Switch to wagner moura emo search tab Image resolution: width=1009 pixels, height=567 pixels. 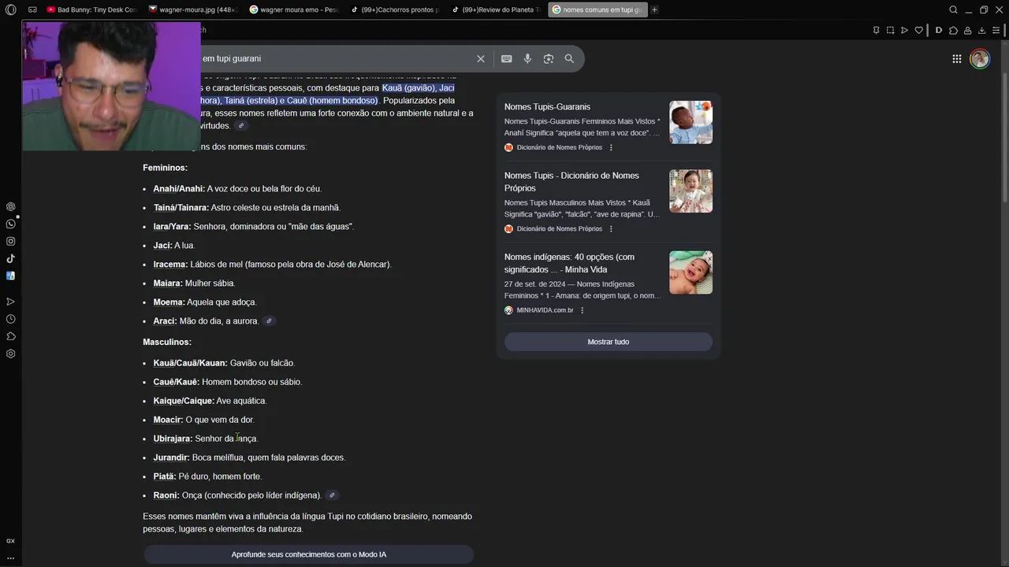pos(293,9)
